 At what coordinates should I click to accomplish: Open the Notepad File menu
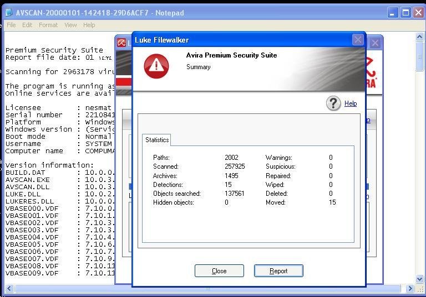pyautogui.click(x=11, y=25)
